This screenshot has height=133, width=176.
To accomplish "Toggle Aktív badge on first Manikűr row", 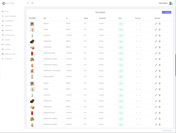I will [x=121, y=24].
